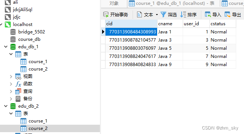Collapse the edu_db_1 database node
The height and width of the screenshot is (134, 244).
coord(6,47)
